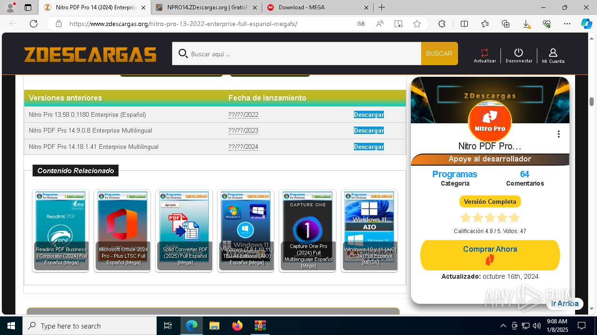Click the five-star rating stars
This screenshot has width=597, height=335.
click(490, 217)
